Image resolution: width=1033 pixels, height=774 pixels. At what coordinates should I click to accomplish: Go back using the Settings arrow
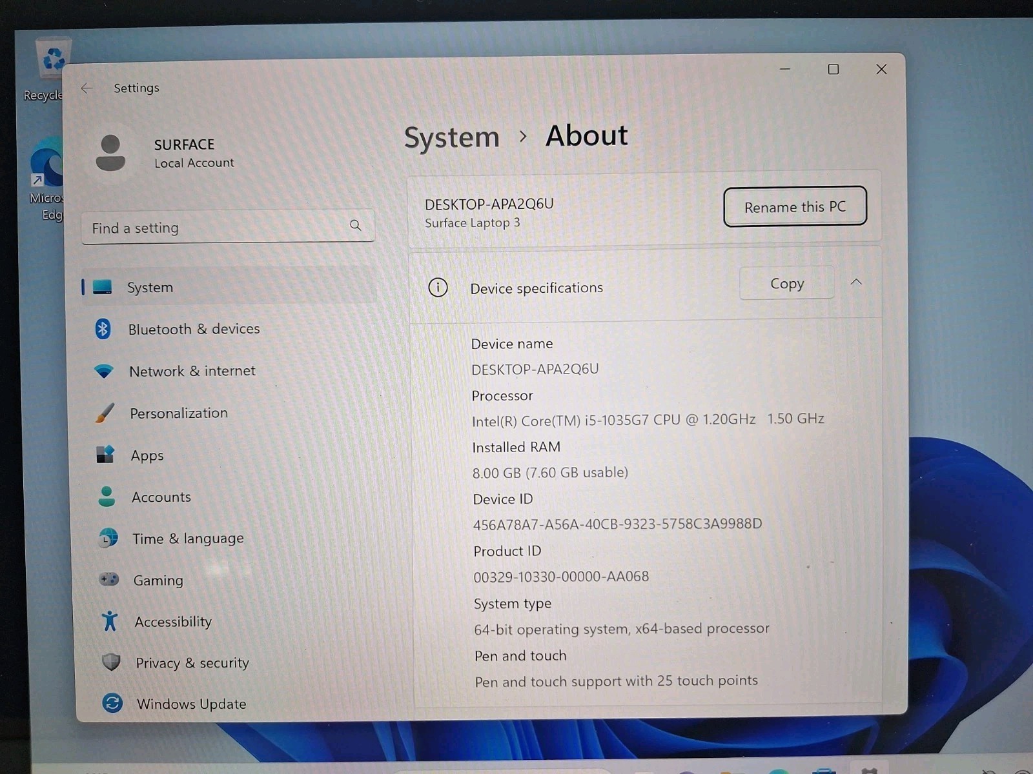87,88
